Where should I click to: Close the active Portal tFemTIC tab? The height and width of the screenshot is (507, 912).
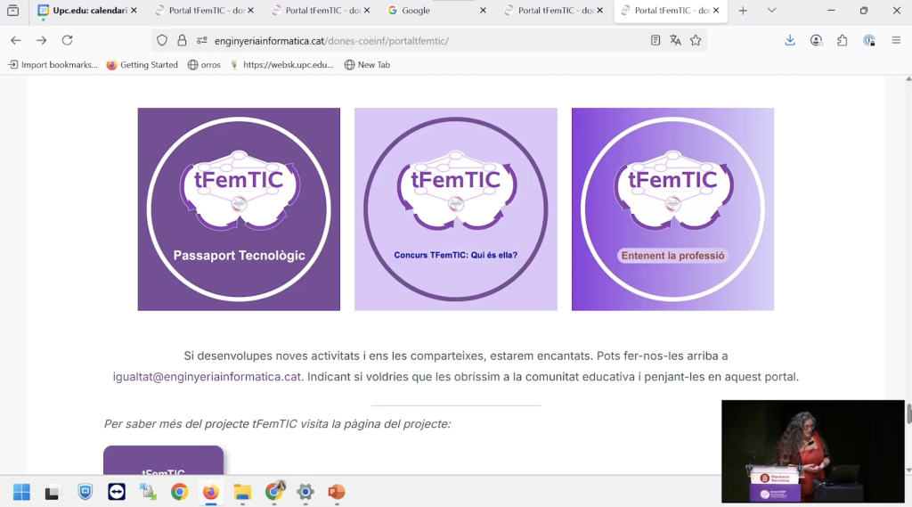pyautogui.click(x=716, y=11)
